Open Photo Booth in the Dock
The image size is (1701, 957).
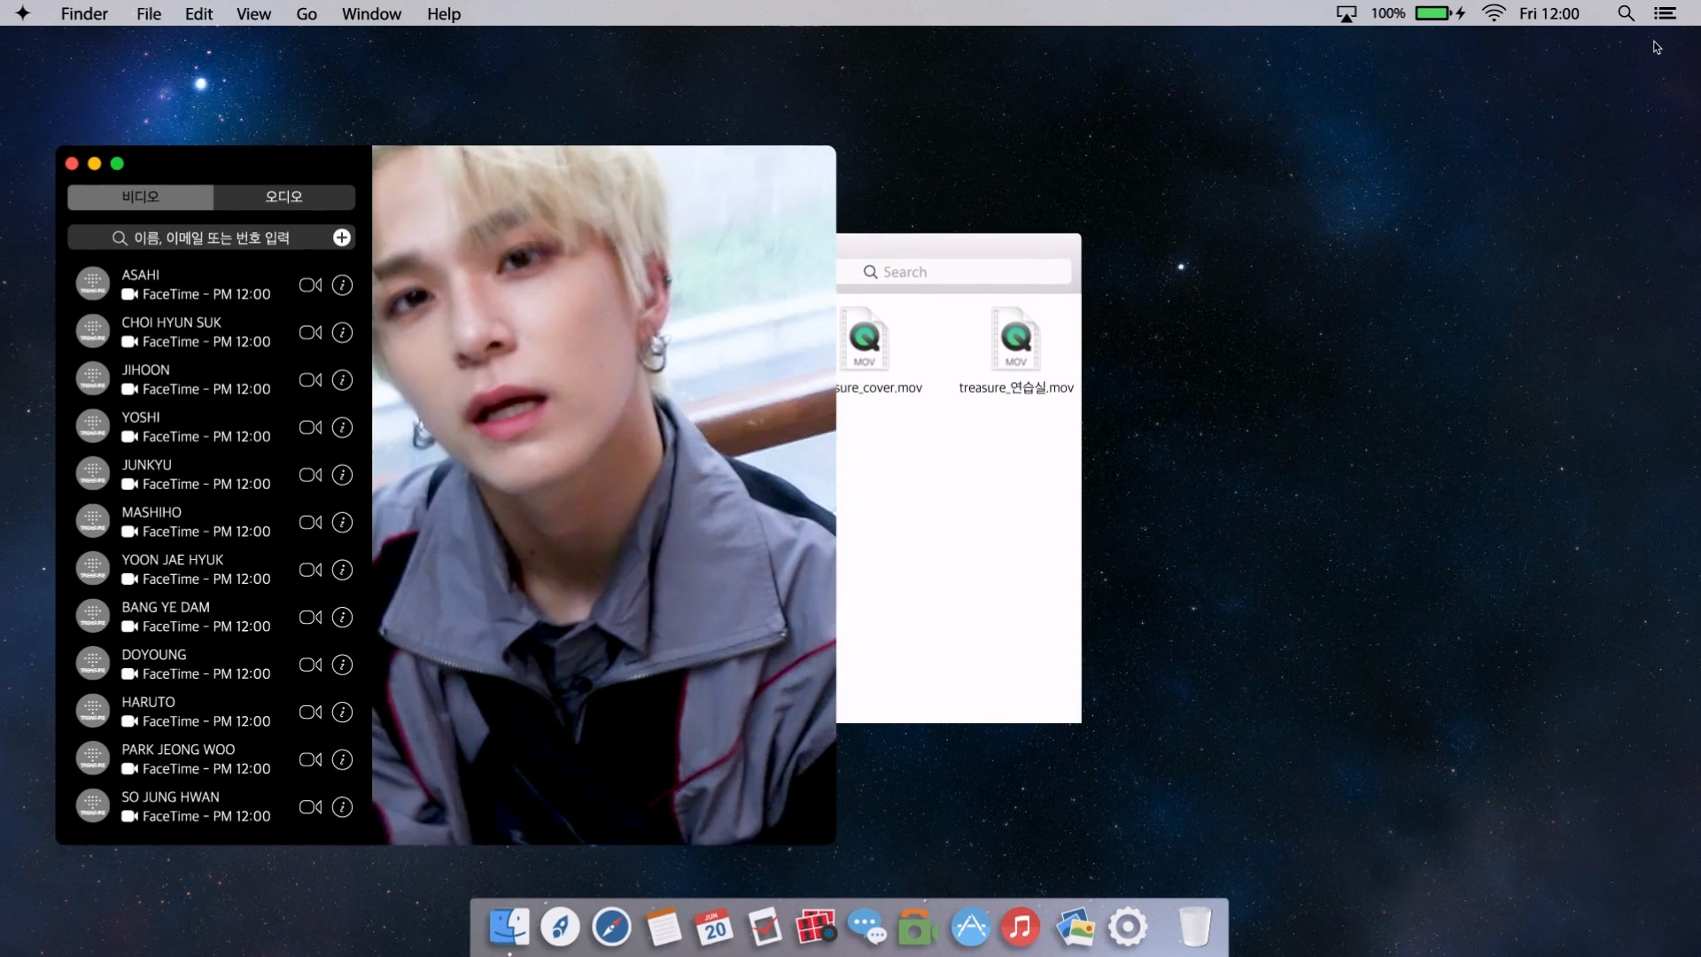(x=815, y=927)
